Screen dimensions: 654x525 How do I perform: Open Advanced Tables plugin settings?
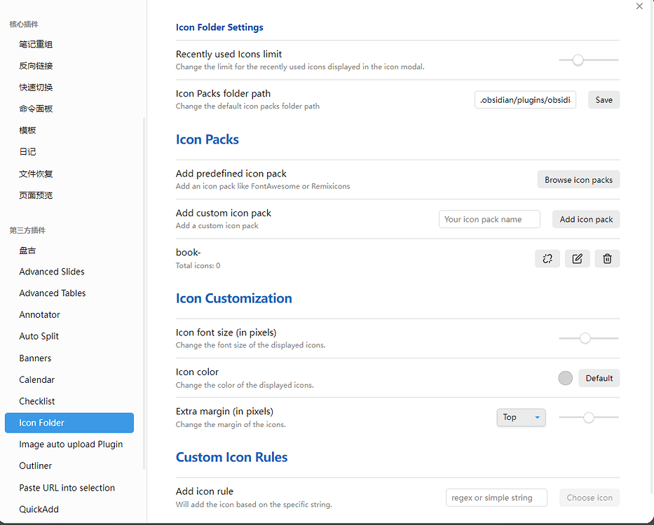[x=53, y=293]
